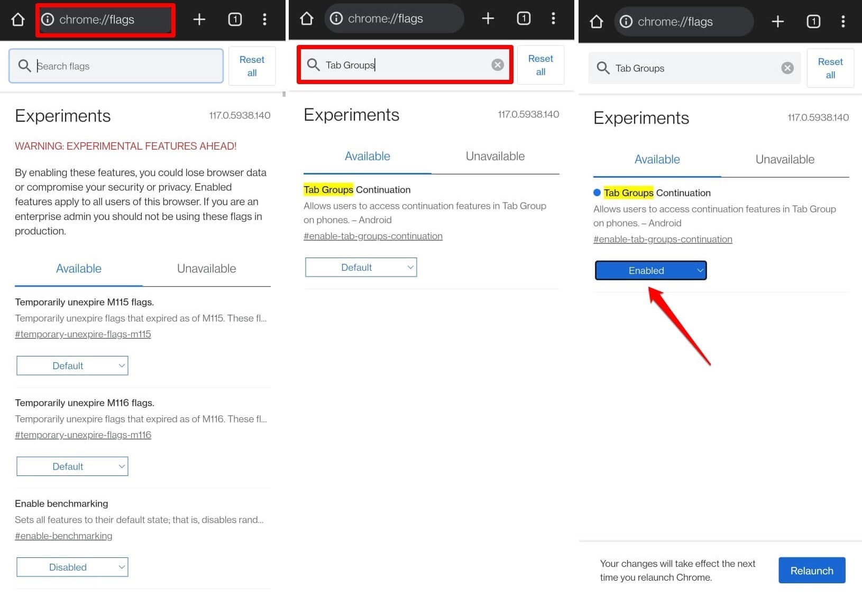Focus the Tab Groups search field in right screenshot

pos(694,68)
